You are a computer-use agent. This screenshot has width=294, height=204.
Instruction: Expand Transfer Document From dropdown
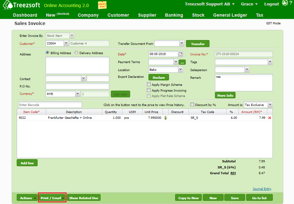click(182, 43)
